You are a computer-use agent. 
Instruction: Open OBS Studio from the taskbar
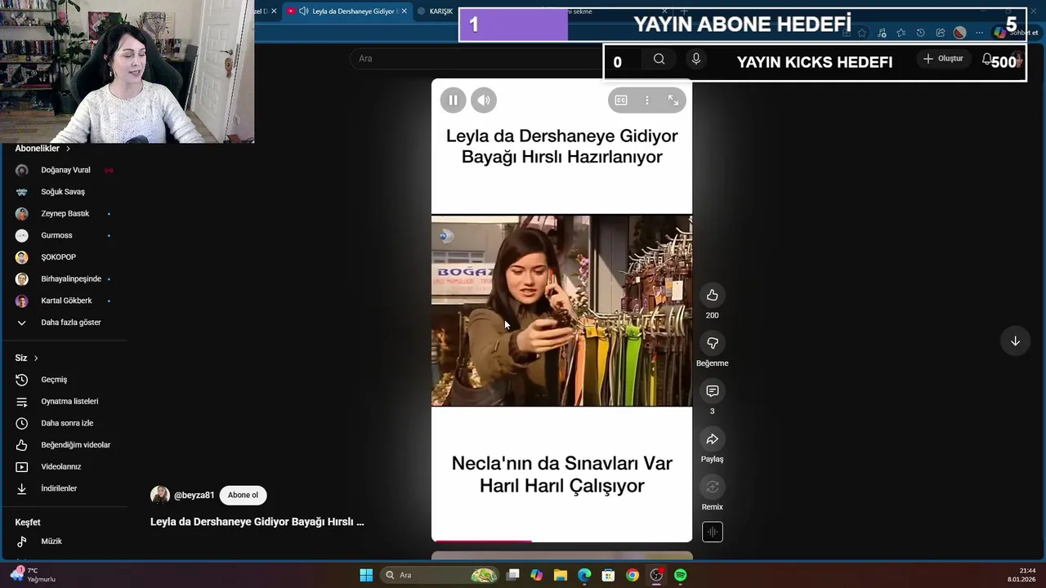click(x=656, y=575)
